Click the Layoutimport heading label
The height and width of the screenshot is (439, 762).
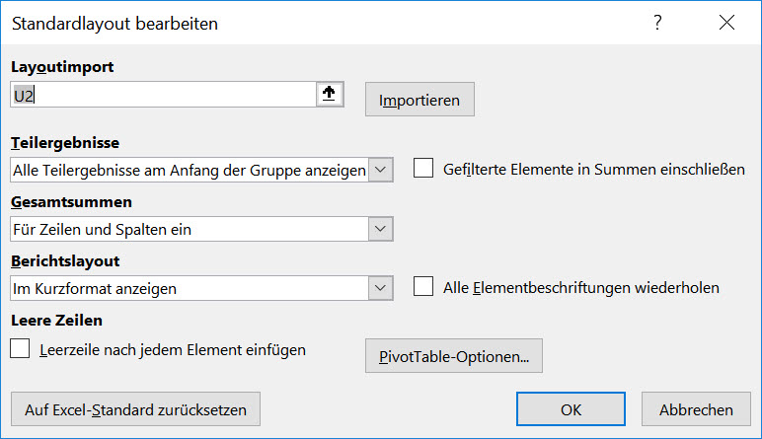[62, 67]
